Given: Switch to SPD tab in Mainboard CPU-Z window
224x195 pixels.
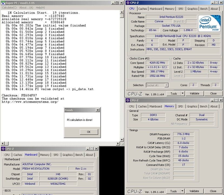Looking at the screenshot, I should coord(56,155).
